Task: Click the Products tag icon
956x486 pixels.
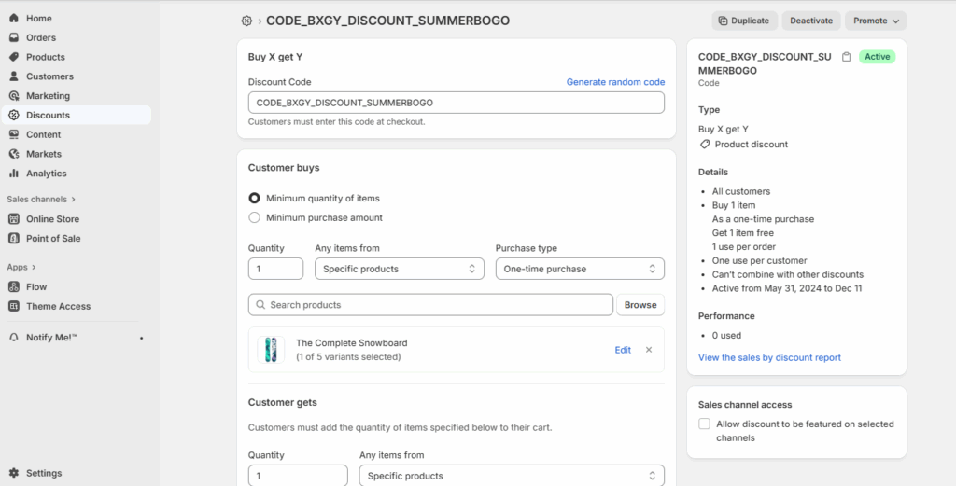Action: tap(14, 57)
